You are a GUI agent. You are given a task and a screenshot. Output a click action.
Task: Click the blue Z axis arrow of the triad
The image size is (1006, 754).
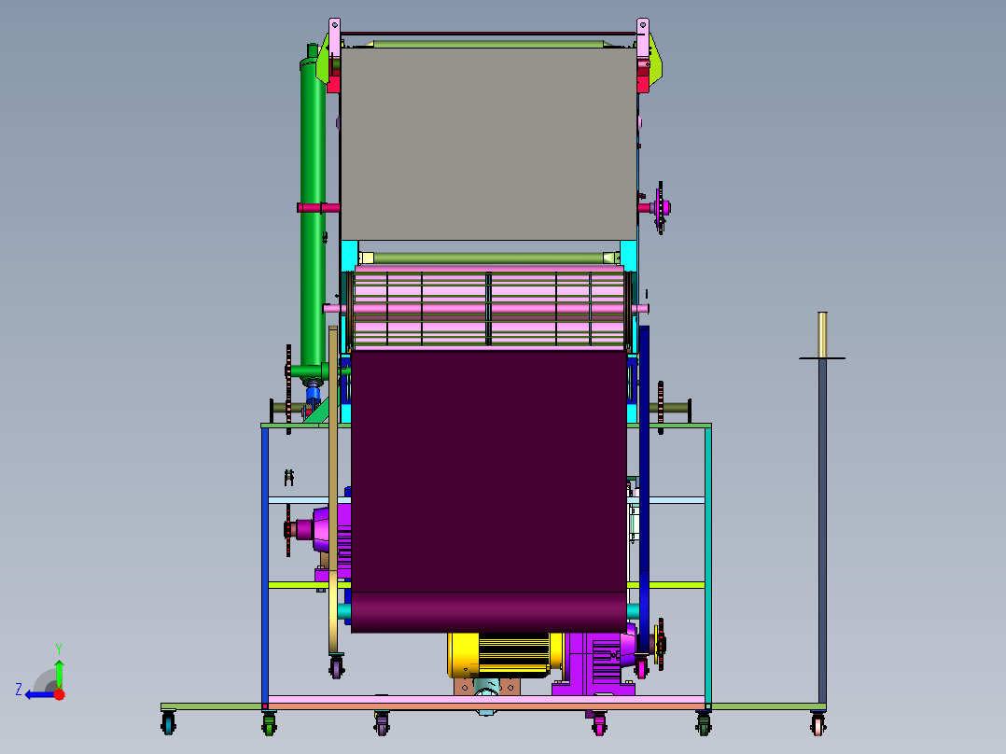pyautogui.click(x=38, y=694)
